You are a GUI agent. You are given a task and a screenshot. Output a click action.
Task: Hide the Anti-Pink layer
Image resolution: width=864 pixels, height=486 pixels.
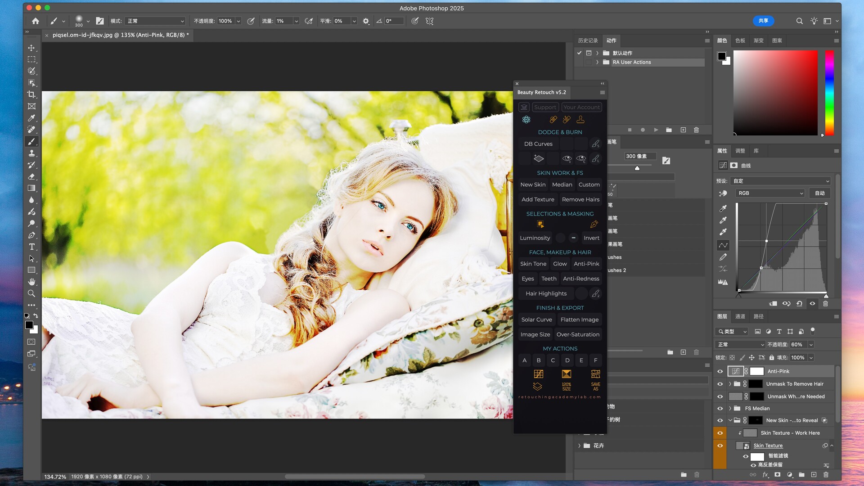point(720,371)
